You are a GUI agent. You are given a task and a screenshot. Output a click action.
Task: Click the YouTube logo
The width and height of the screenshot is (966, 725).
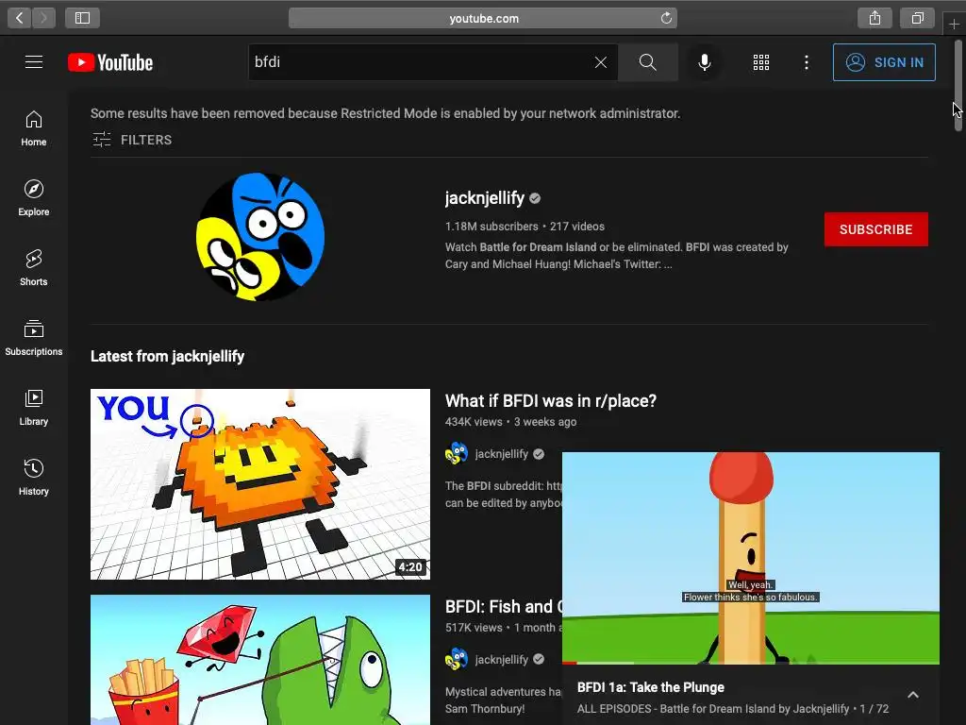110,62
